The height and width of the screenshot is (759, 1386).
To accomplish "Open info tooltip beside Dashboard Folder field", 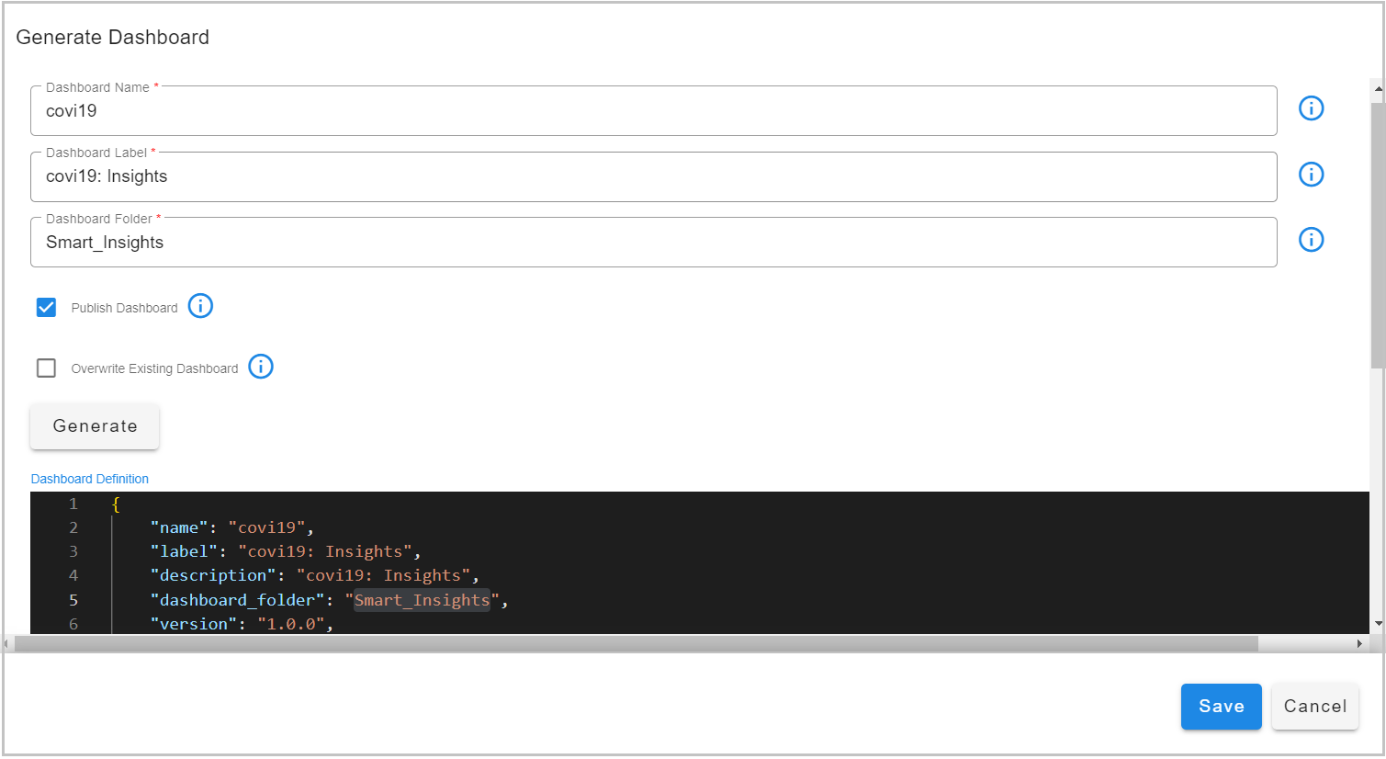I will point(1311,239).
